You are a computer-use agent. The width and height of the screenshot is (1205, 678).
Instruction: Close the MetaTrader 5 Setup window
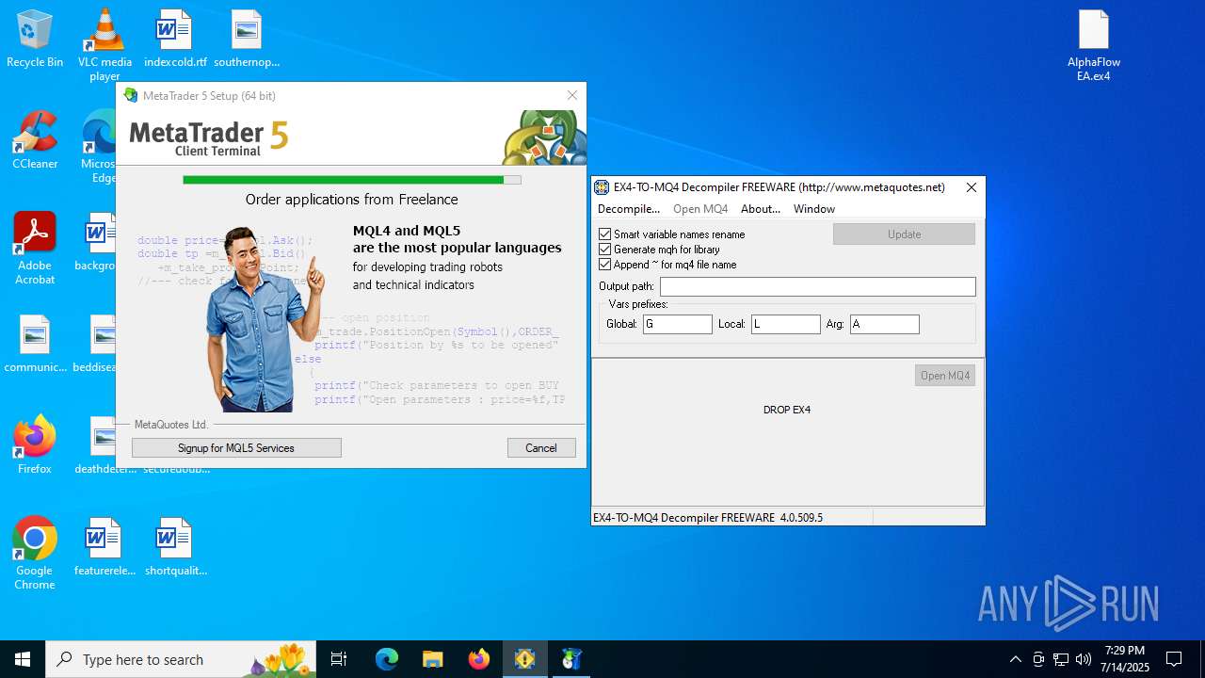pyautogui.click(x=571, y=95)
